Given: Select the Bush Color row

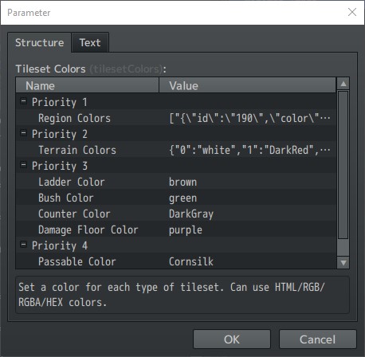Looking at the screenshot, I should 176,197.
